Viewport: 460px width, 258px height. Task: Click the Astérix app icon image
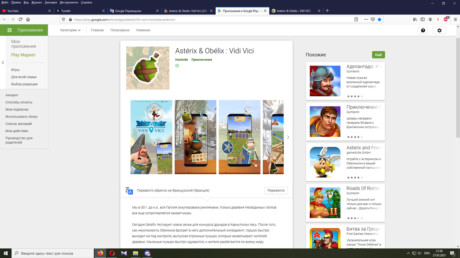click(148, 68)
